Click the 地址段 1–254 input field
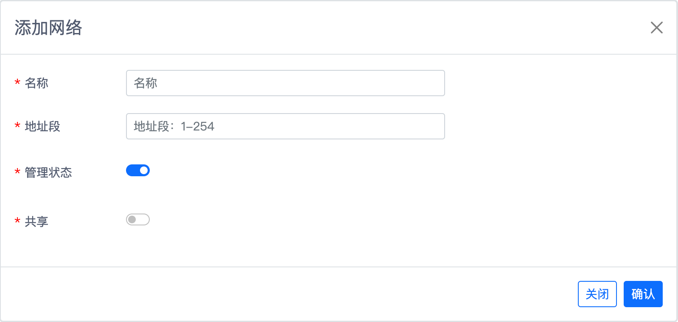The image size is (678, 322). tap(285, 126)
